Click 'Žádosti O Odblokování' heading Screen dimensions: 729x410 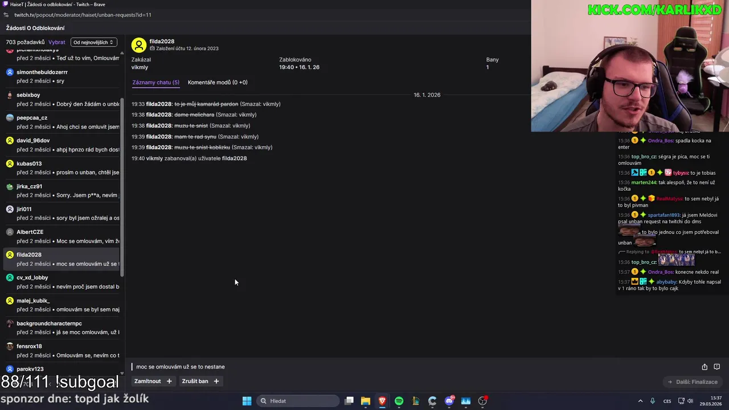(35, 28)
